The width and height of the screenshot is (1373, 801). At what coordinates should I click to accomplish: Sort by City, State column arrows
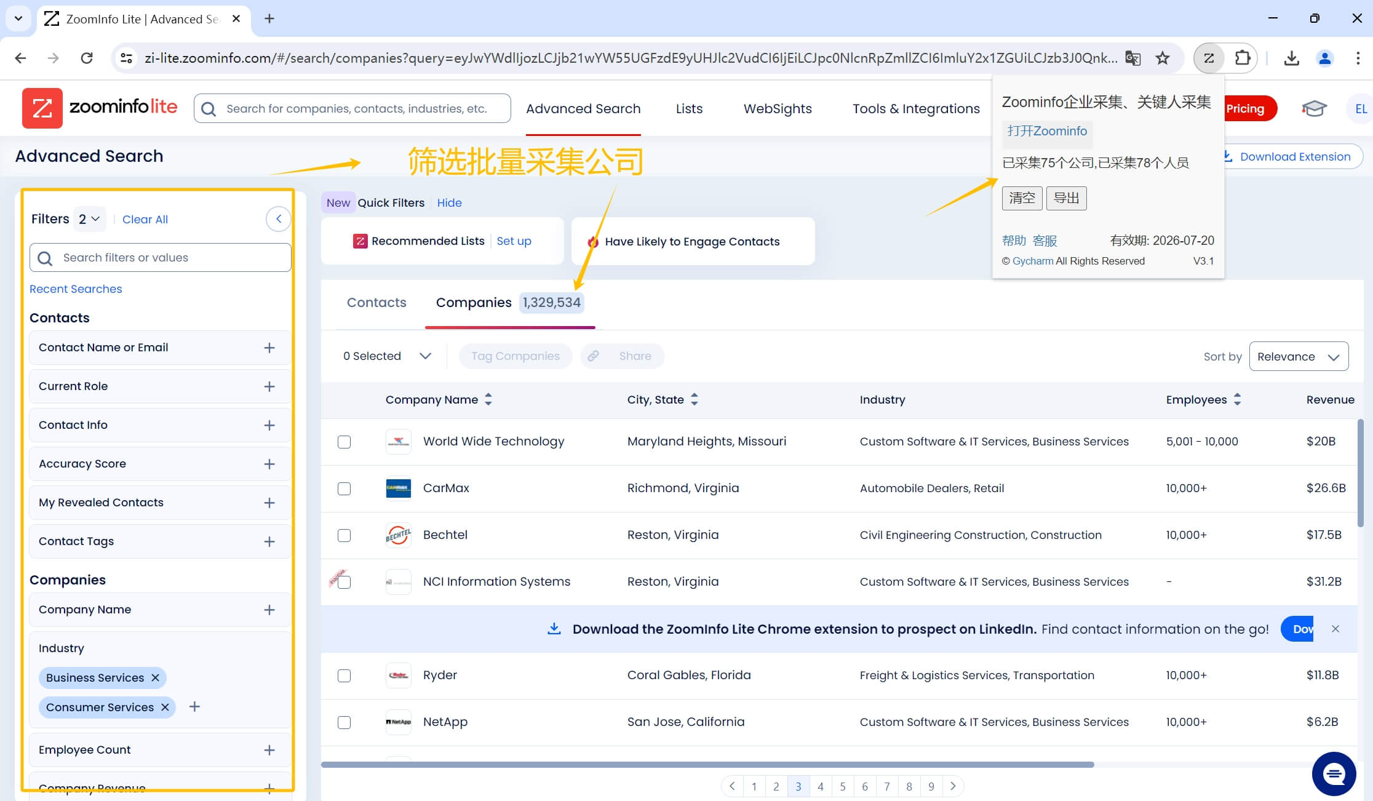pos(694,399)
